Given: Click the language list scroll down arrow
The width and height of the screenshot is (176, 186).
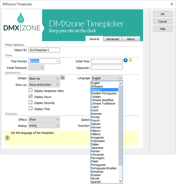Looking at the screenshot, I should pyautogui.click(x=121, y=181).
